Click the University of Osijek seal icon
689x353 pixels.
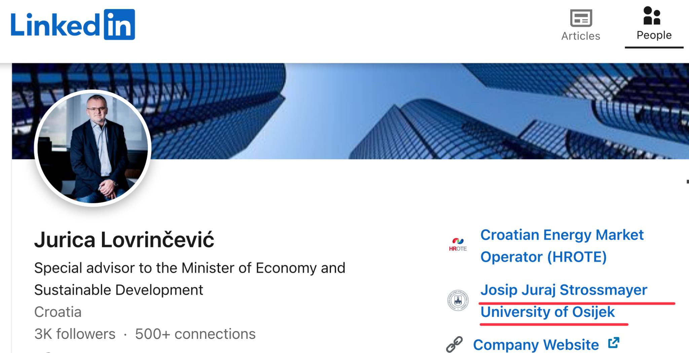(458, 300)
